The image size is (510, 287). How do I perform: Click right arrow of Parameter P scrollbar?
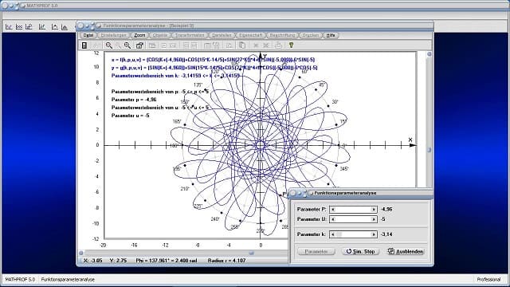[374, 210]
